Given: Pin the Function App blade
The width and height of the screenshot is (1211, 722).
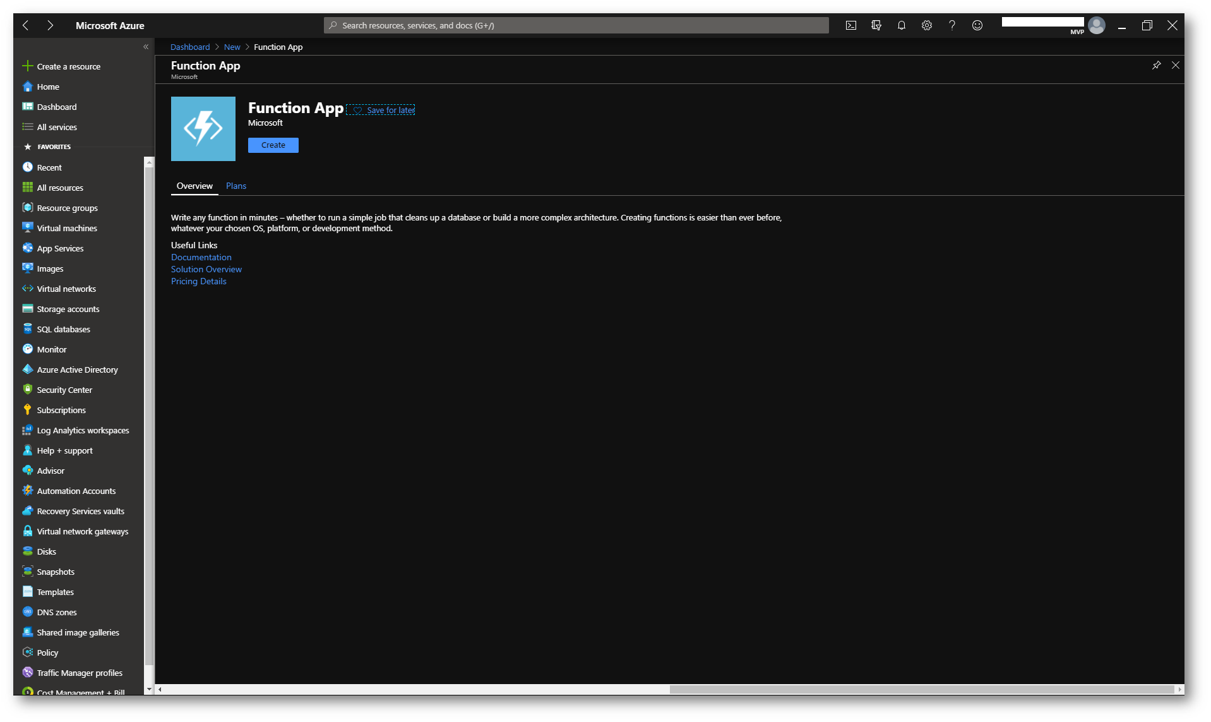Looking at the screenshot, I should pyautogui.click(x=1156, y=65).
